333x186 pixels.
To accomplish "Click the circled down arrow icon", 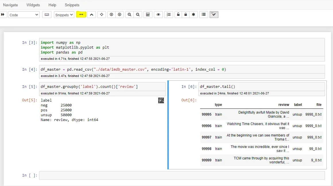I will pyautogui.click(x=119, y=15).
